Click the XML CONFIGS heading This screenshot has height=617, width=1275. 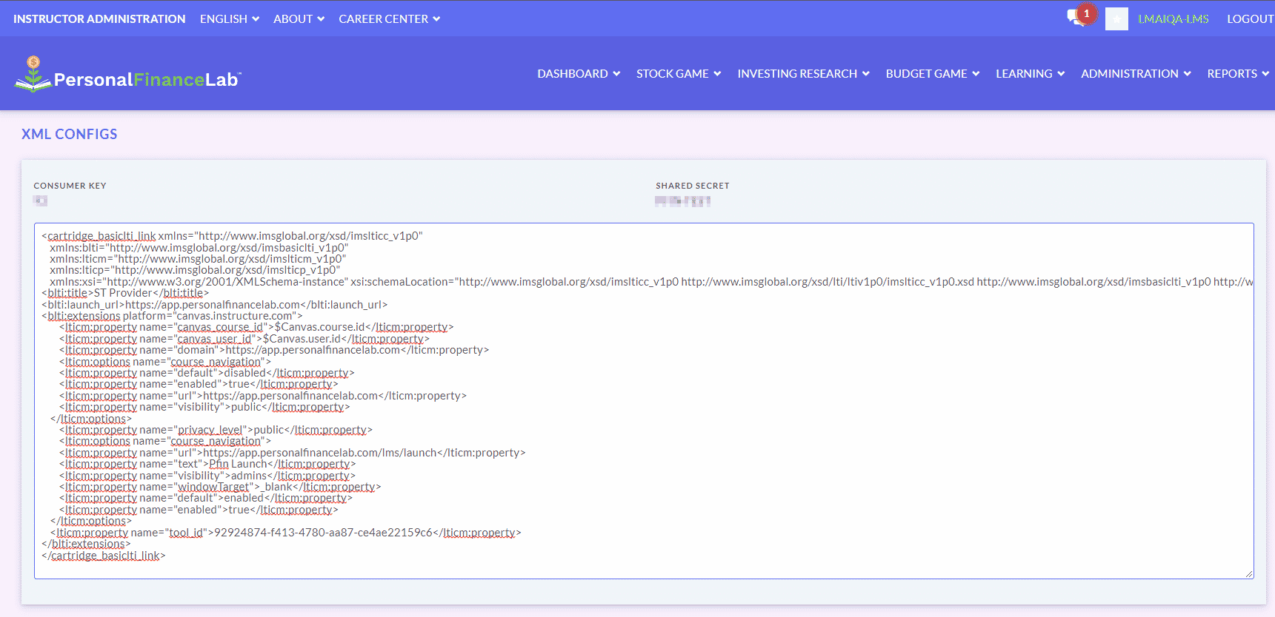[x=69, y=134]
